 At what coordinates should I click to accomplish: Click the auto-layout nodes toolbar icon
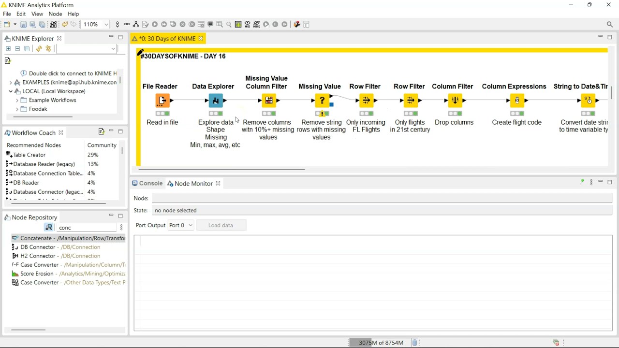[x=136, y=24]
